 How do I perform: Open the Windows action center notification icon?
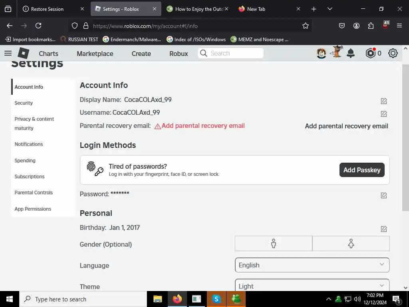click(396, 299)
